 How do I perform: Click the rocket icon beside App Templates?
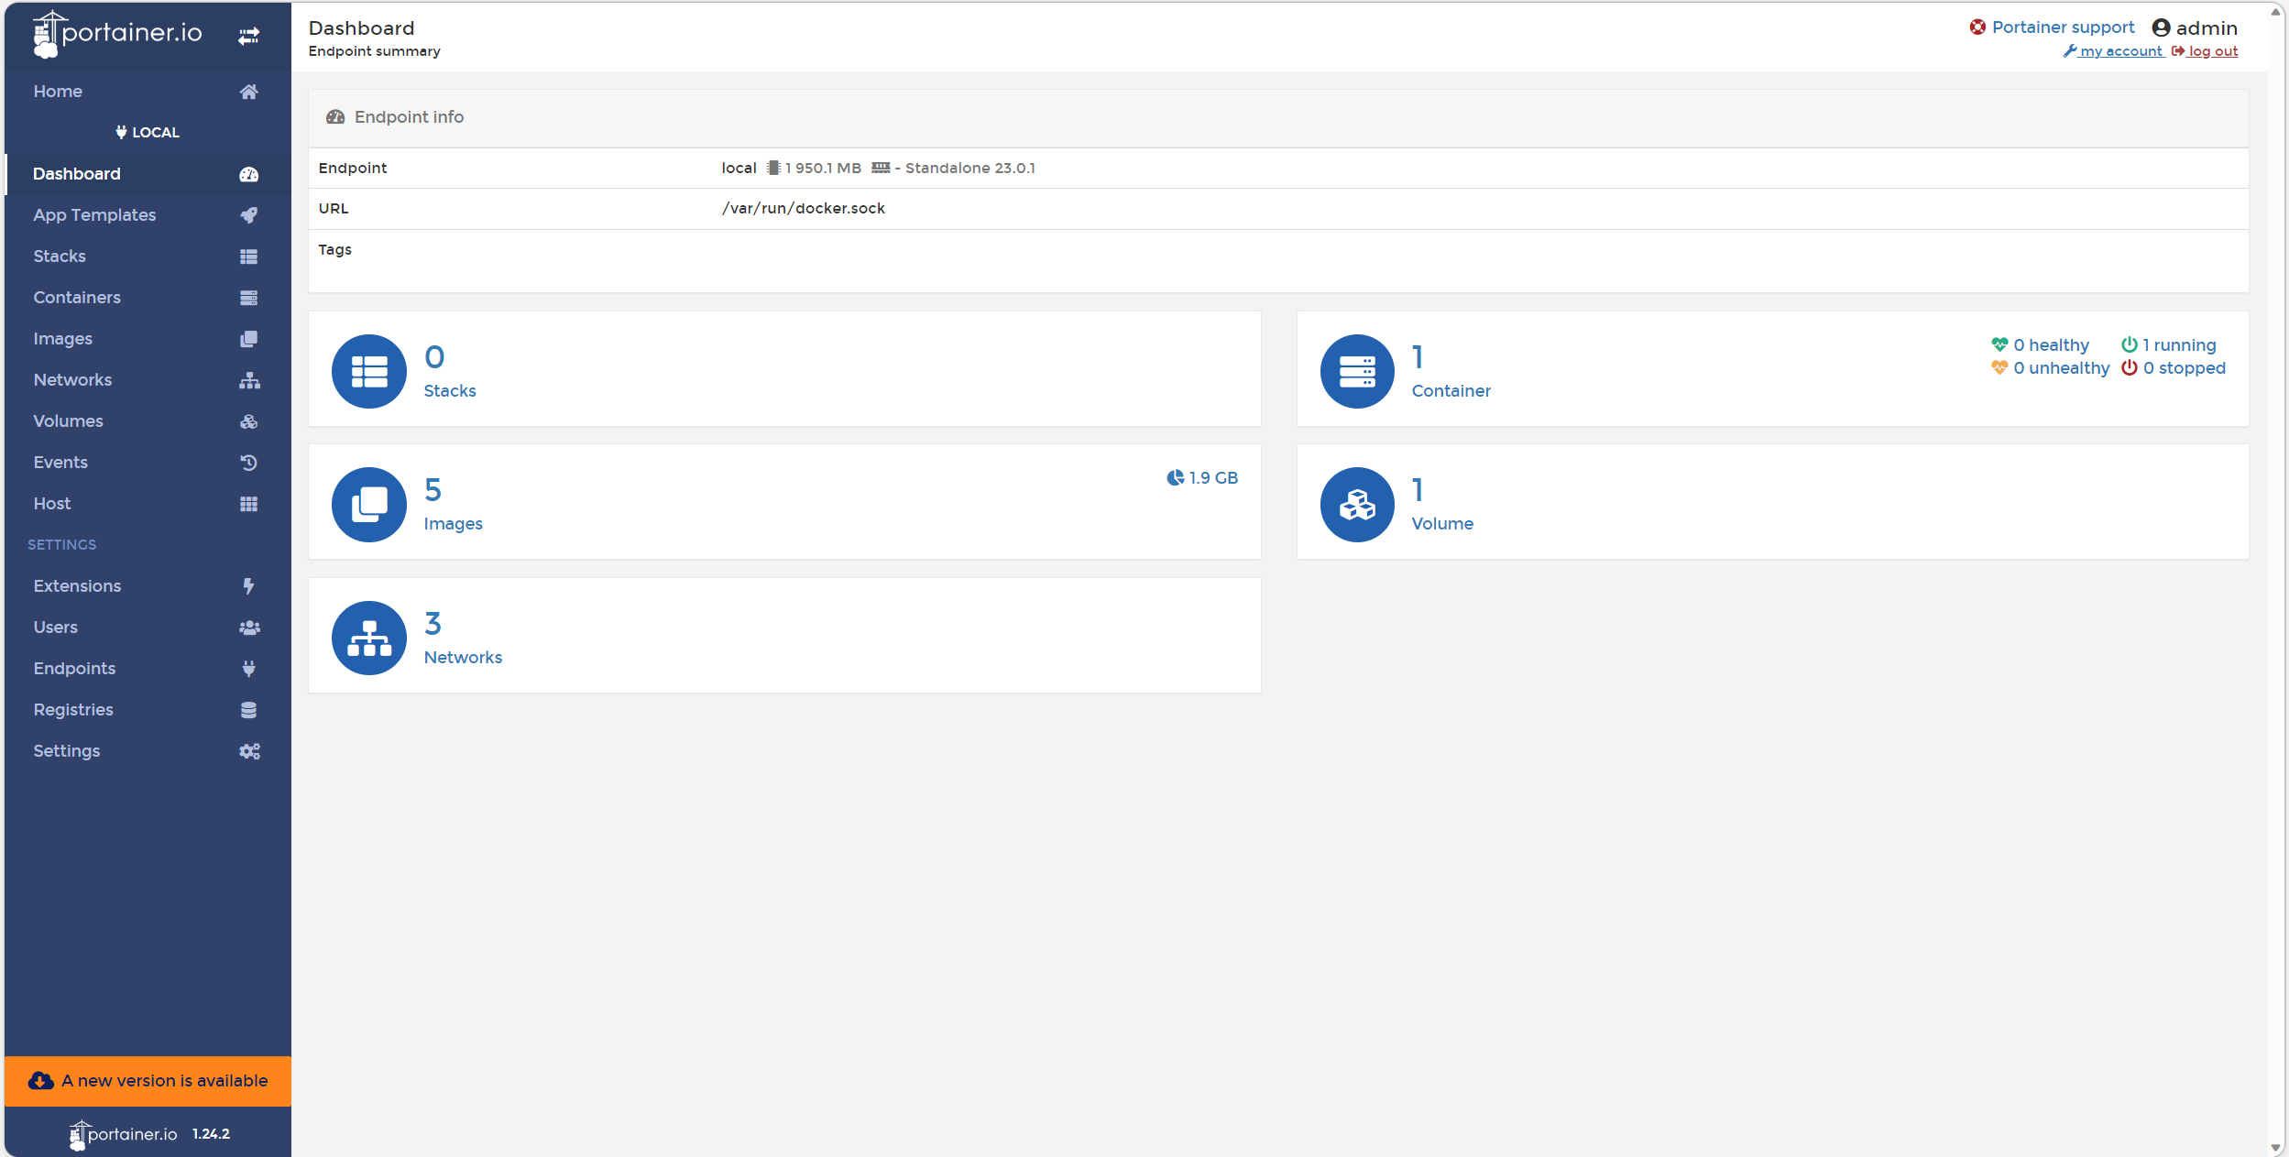(248, 215)
